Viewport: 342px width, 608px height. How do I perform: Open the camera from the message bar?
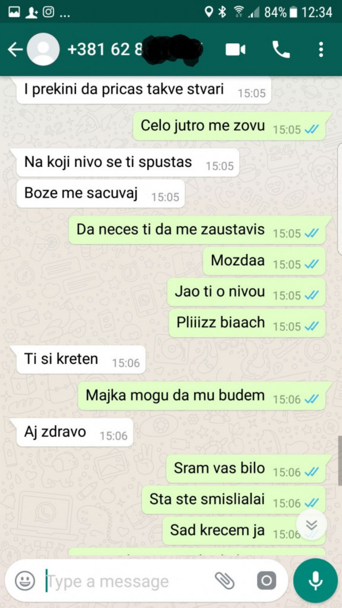(267, 581)
